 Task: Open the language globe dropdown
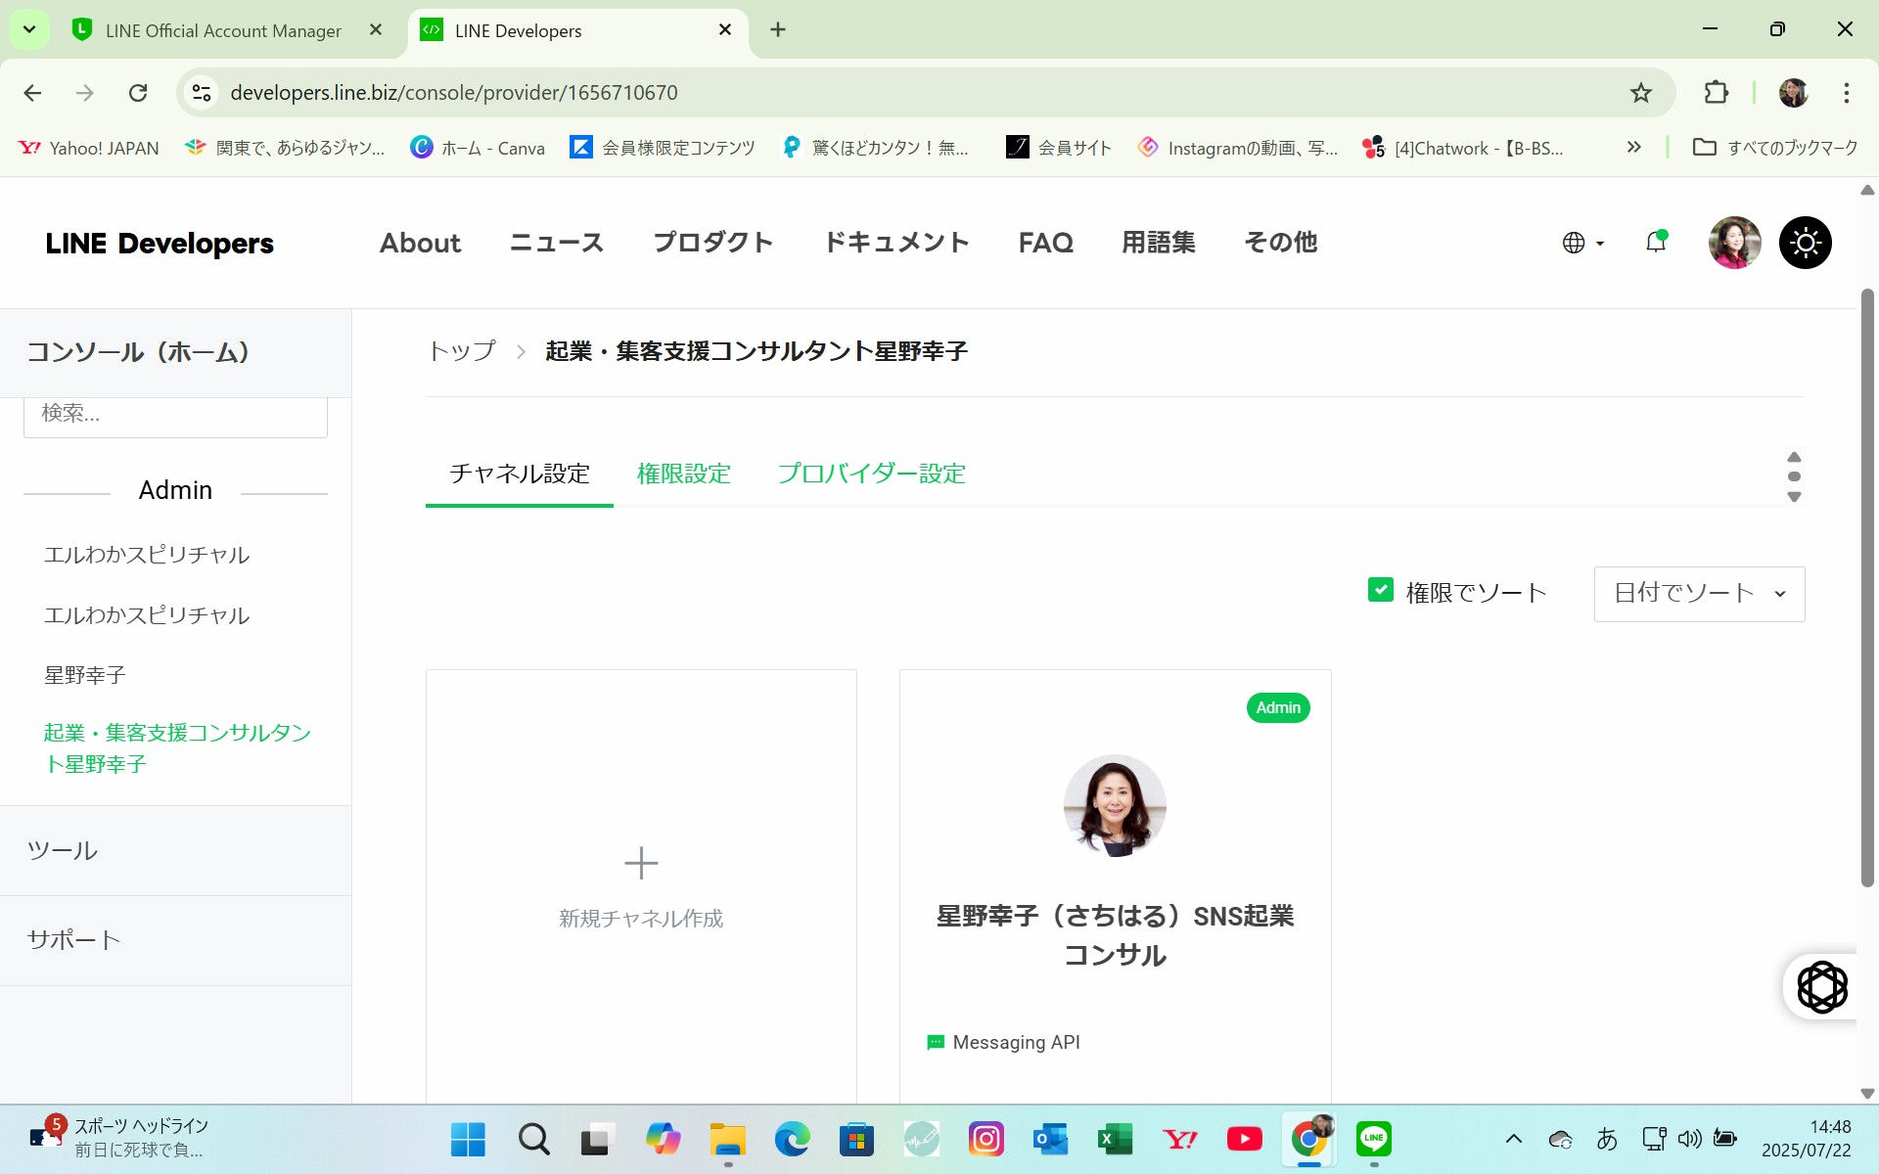(1582, 243)
